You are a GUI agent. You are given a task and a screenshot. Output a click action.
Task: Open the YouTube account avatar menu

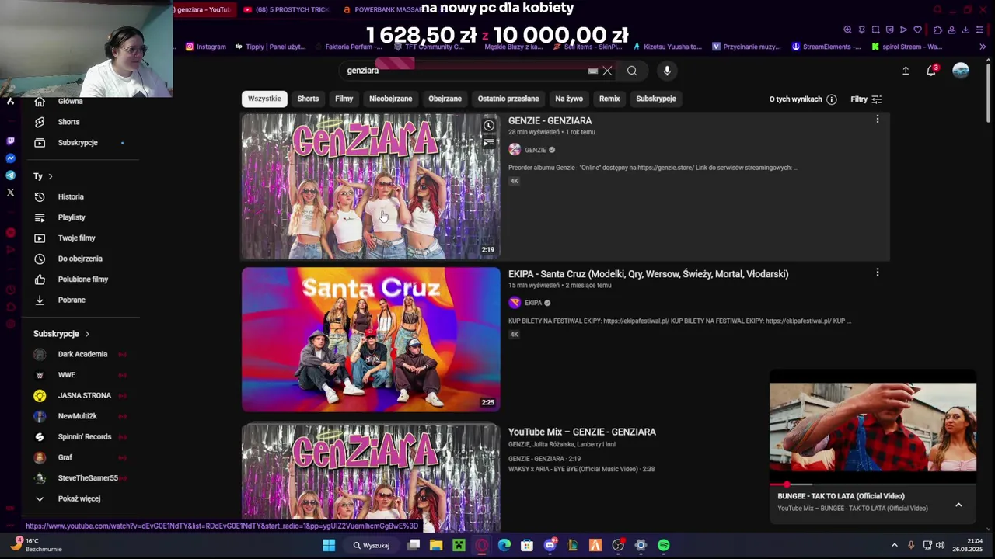[961, 71]
